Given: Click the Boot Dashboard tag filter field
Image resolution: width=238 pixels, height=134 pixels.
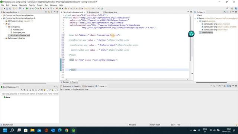Looking at the screenshot, I should pyautogui.click(x=30, y=94).
